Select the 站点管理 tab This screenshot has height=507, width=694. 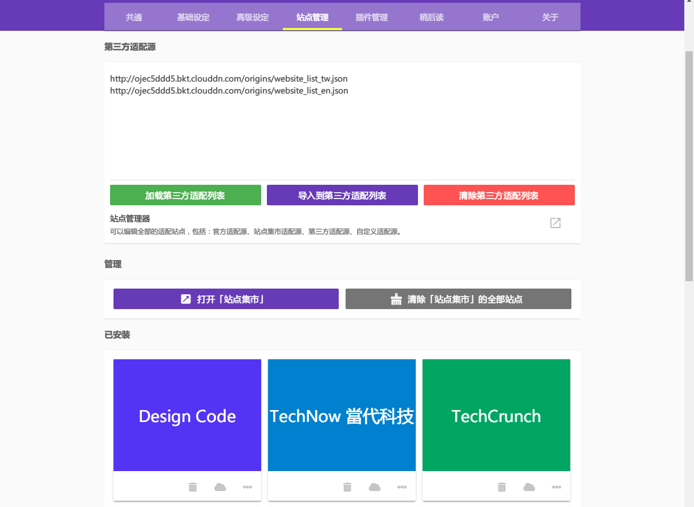point(312,17)
